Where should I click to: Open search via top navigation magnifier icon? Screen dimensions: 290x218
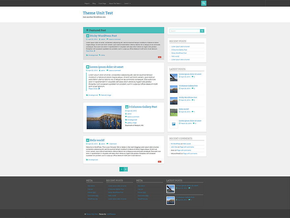tap(204, 3)
